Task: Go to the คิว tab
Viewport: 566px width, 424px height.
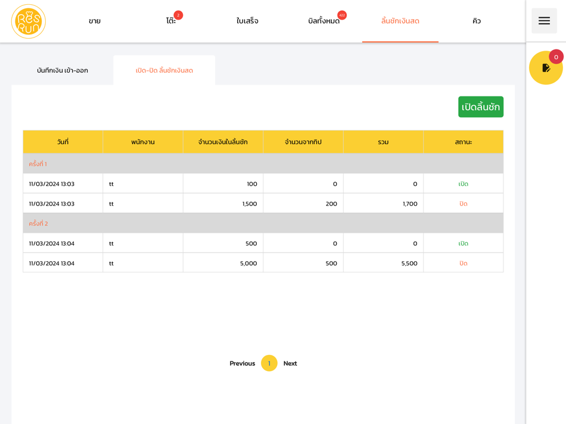Action: (x=477, y=21)
